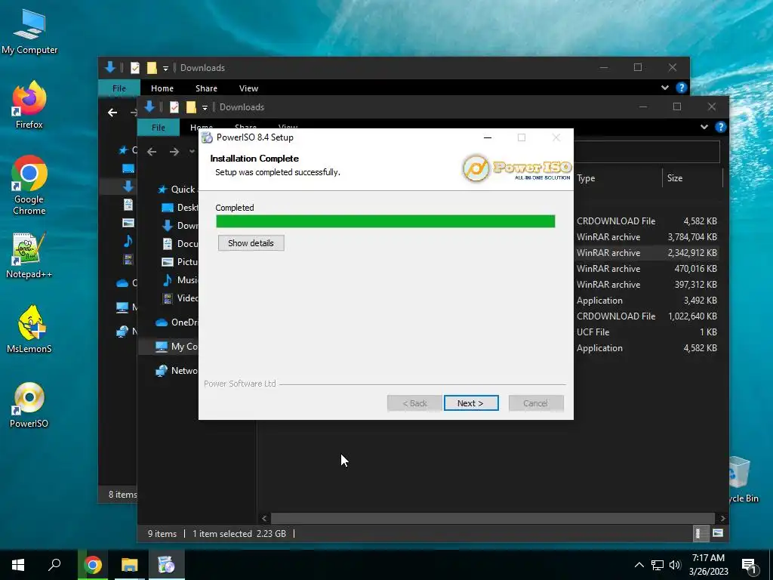This screenshot has width=773, height=580.
Task: Select Documents in navigation pane
Action: pyautogui.click(x=180, y=244)
